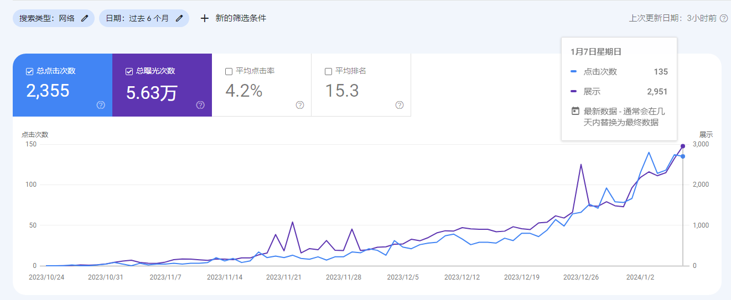Select the 4.2% average click-through rate value
The height and width of the screenshot is (300, 731).
[244, 91]
